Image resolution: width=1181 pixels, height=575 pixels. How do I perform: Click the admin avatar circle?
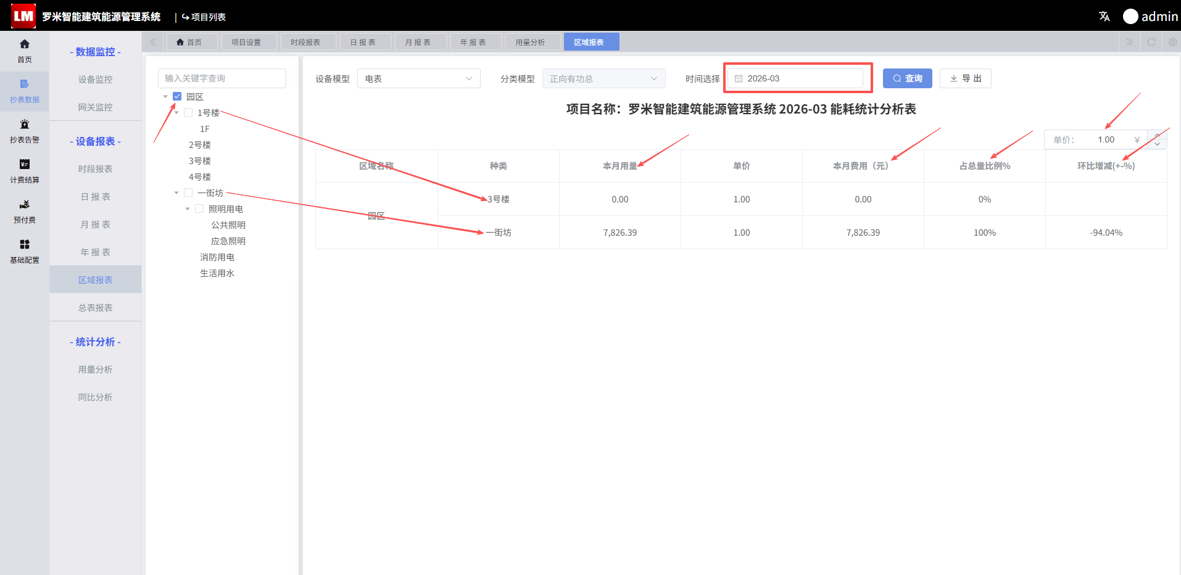[1130, 17]
